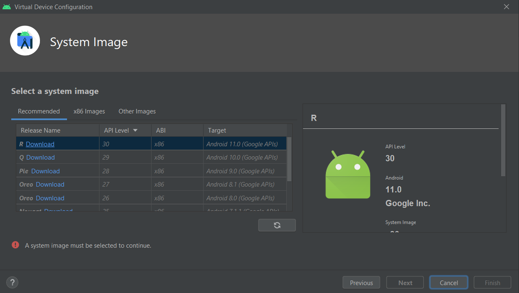Screen dimensions: 519x293
Task: Select the Android 8.0 (Google APIs) cell
Action: [245, 198]
